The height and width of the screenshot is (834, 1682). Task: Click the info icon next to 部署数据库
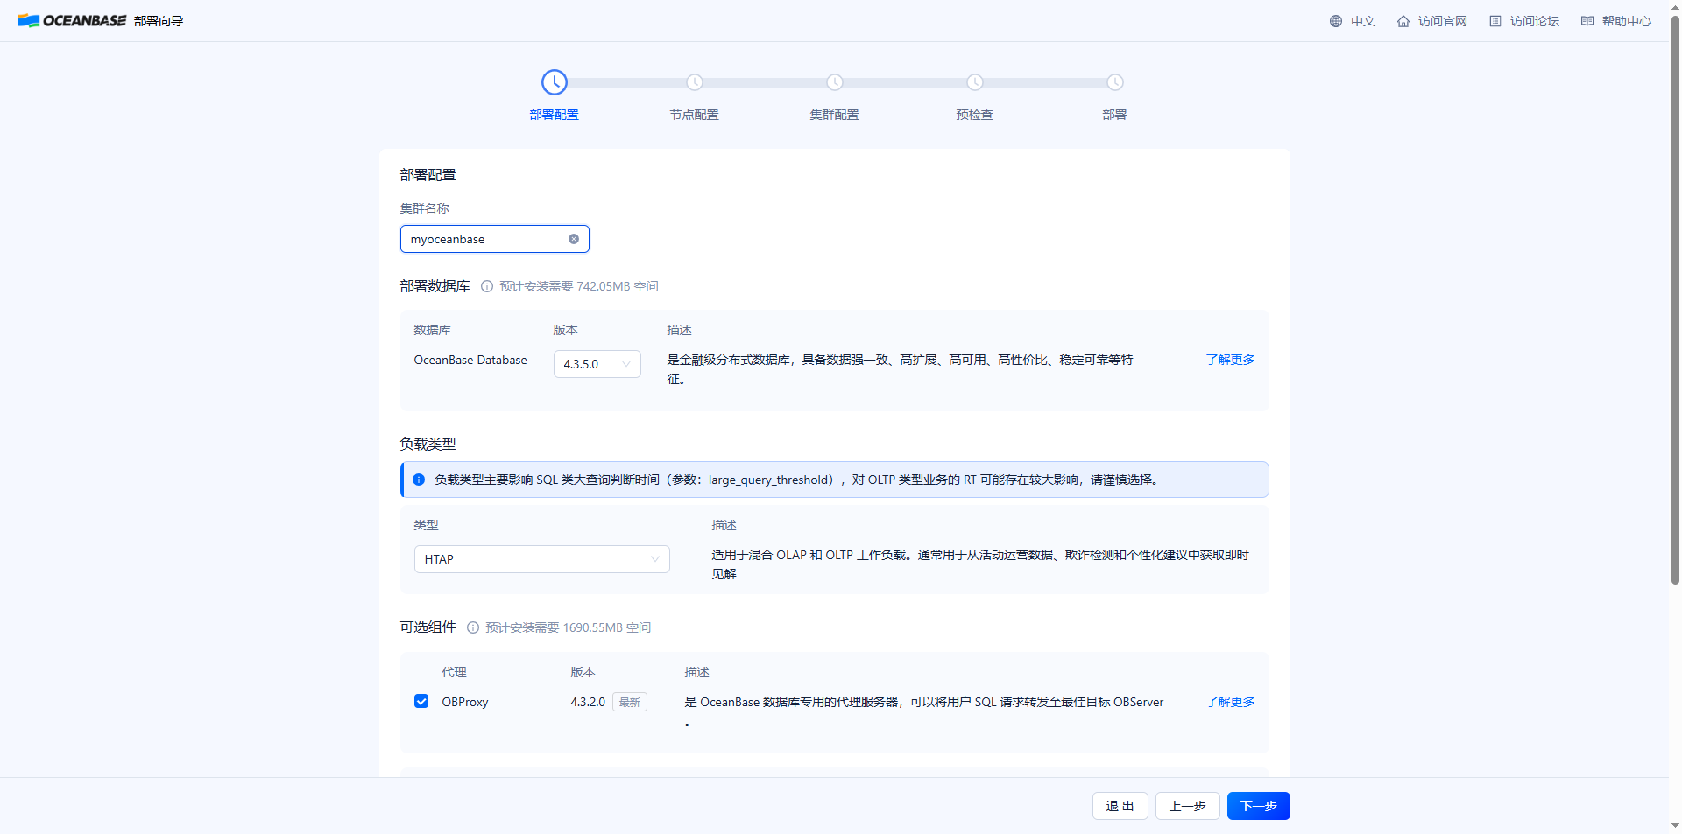coord(487,286)
